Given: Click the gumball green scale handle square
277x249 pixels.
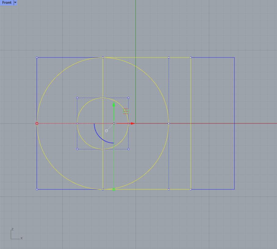Looking at the screenshot, I should point(114,190).
